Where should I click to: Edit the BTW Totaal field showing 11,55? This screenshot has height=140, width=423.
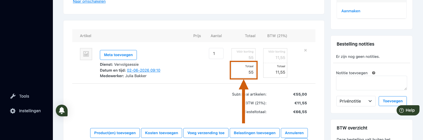point(275,70)
